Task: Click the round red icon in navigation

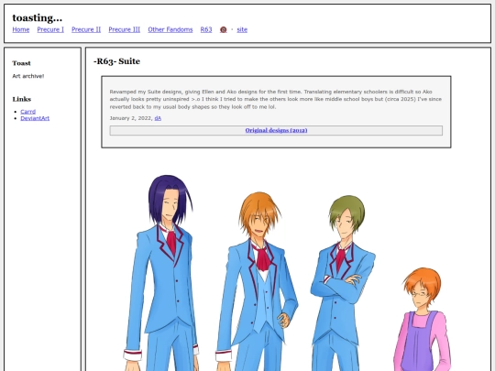Action: click(223, 29)
